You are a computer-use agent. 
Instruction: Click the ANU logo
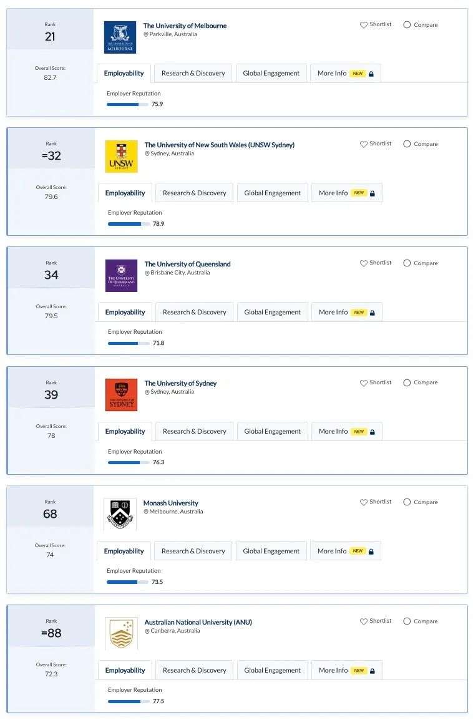(x=121, y=633)
